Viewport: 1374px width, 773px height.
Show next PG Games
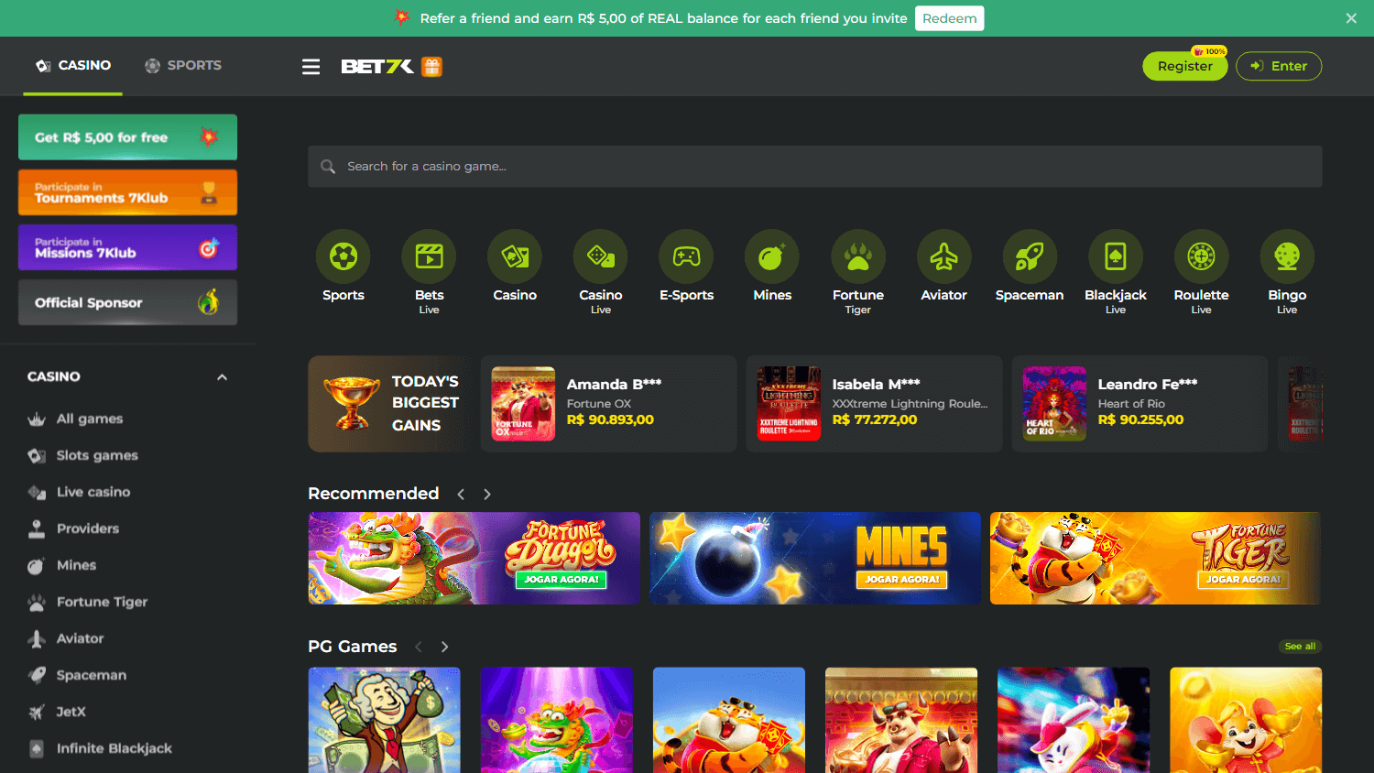445,647
